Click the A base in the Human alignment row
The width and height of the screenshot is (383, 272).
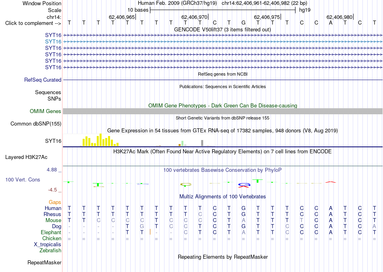tap(331, 208)
